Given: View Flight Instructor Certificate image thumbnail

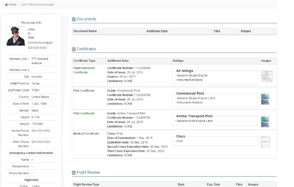Looking at the screenshot, I should (x=266, y=76).
